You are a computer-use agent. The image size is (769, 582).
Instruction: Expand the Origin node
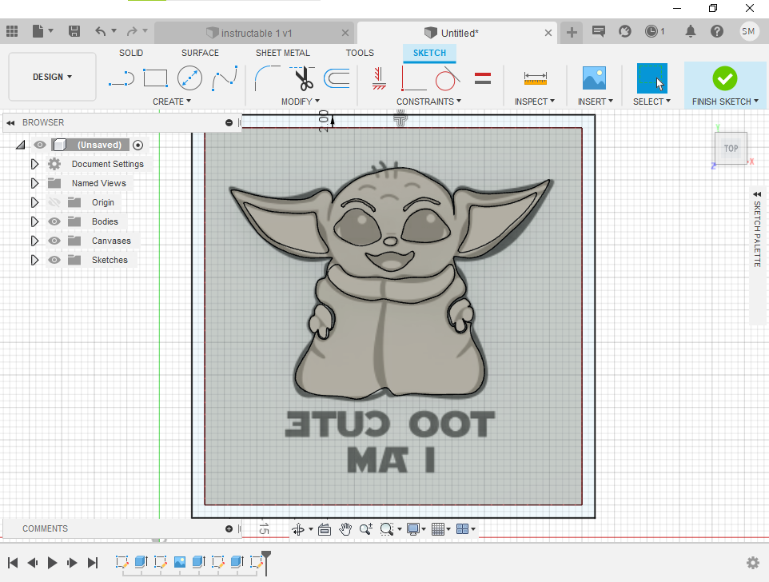tap(34, 202)
